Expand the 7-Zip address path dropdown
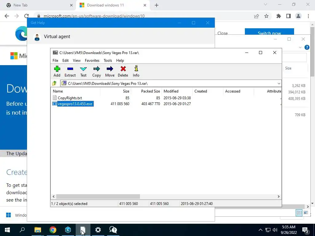 pos(279,84)
